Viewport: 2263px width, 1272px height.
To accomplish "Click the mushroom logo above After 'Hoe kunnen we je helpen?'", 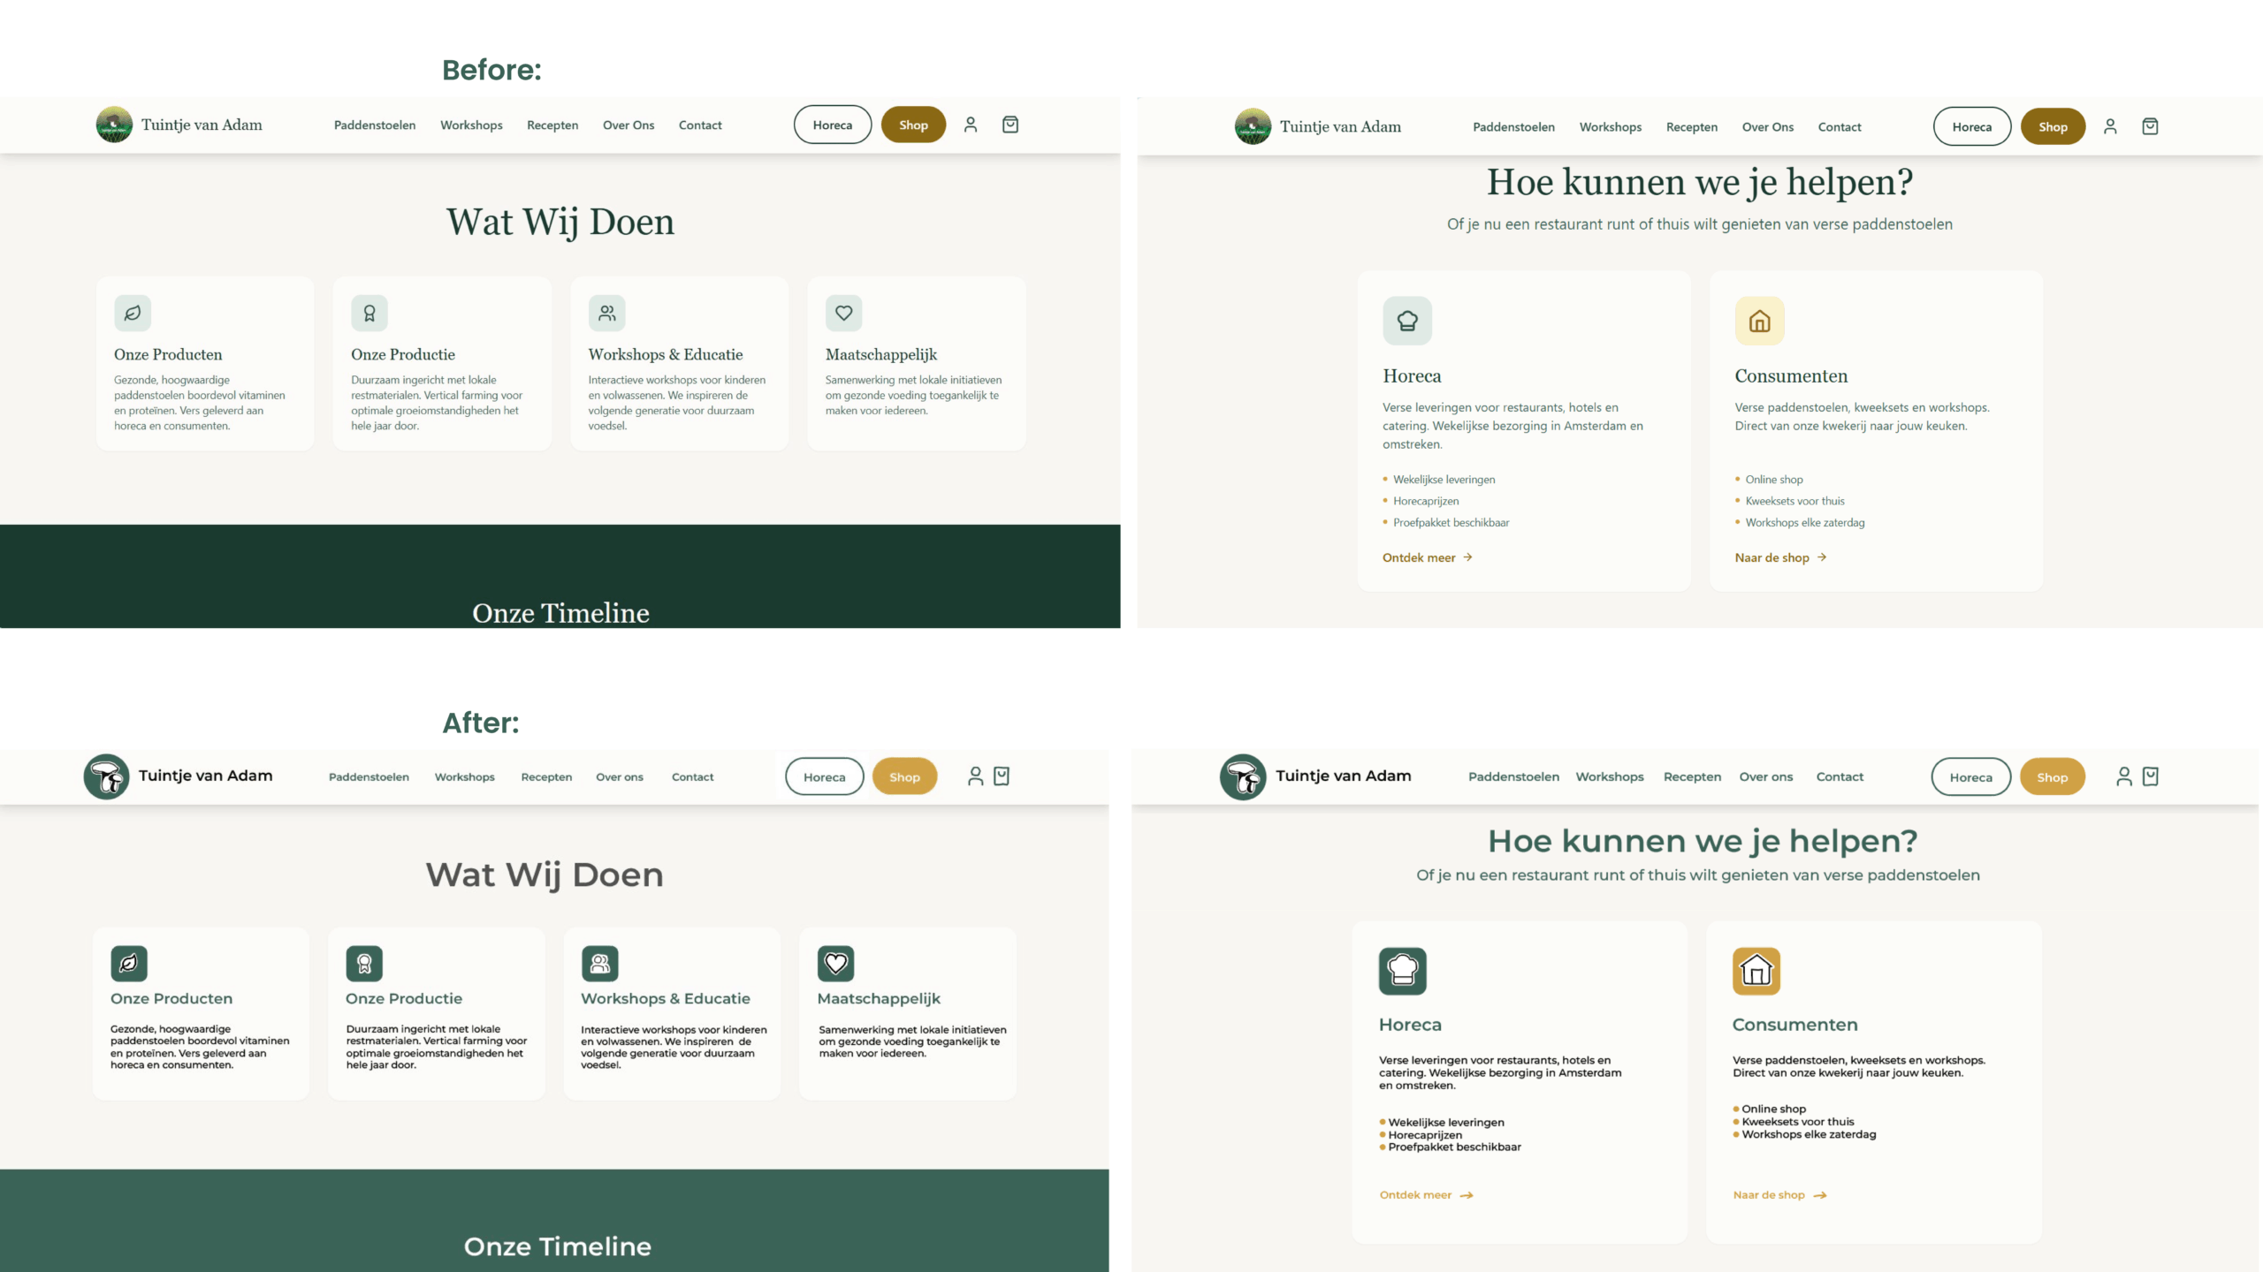I will tap(1243, 777).
